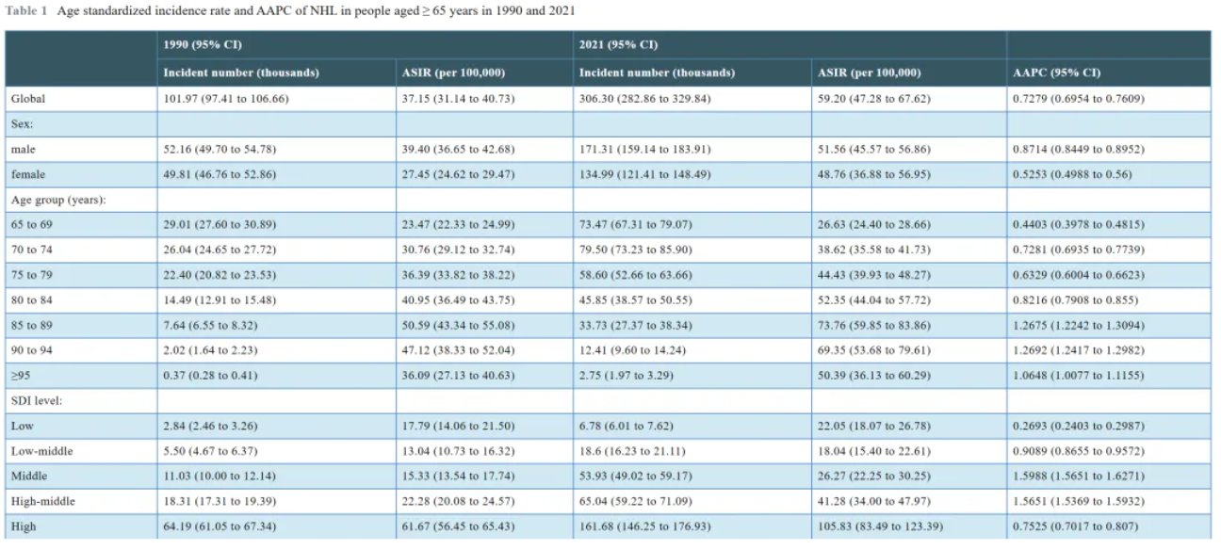Select the Low-middle SDI row label
1221x549 pixels.
click(x=41, y=451)
